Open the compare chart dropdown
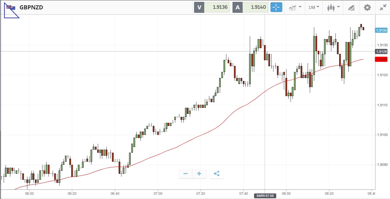The height and width of the screenshot is (199, 390). point(295,7)
